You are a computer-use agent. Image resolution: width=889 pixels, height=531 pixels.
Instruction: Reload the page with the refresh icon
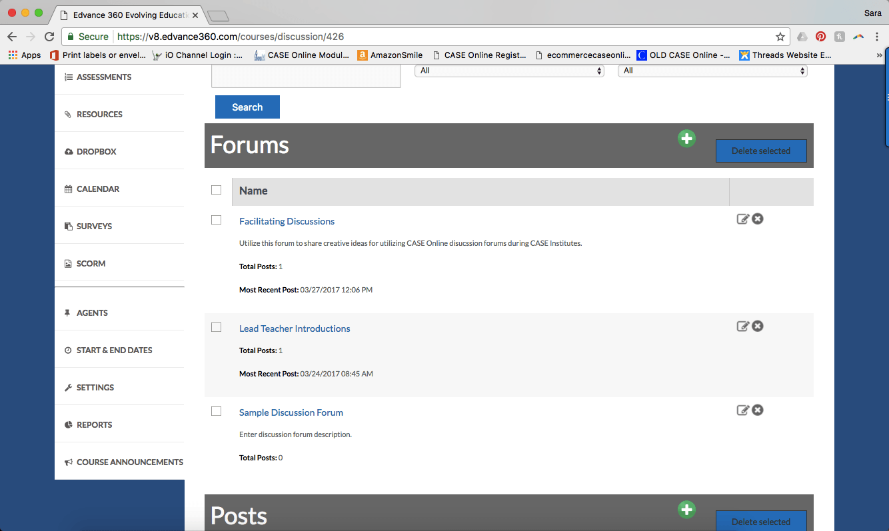pyautogui.click(x=49, y=37)
